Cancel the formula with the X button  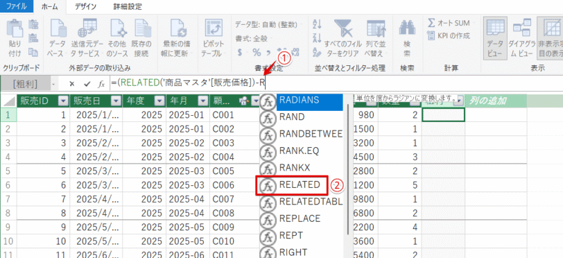click(72, 84)
